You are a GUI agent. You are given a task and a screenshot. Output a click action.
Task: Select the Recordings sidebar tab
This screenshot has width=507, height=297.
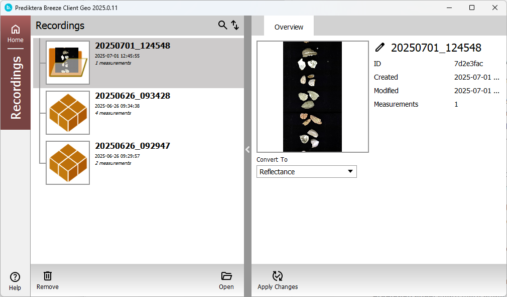[16, 88]
